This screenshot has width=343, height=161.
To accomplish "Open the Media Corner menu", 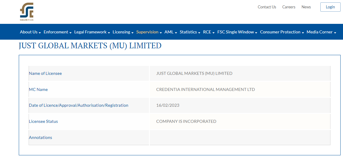I will (x=319, y=32).
